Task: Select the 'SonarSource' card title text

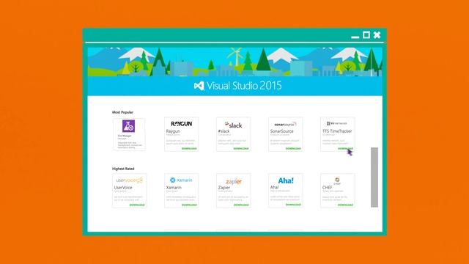Action: click(281, 131)
